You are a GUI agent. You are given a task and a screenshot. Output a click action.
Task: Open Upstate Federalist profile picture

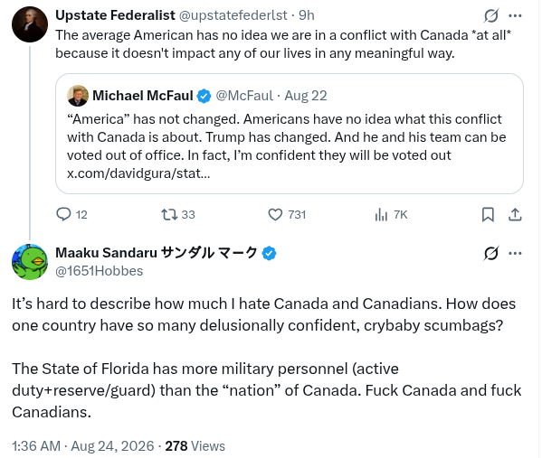tap(30, 24)
